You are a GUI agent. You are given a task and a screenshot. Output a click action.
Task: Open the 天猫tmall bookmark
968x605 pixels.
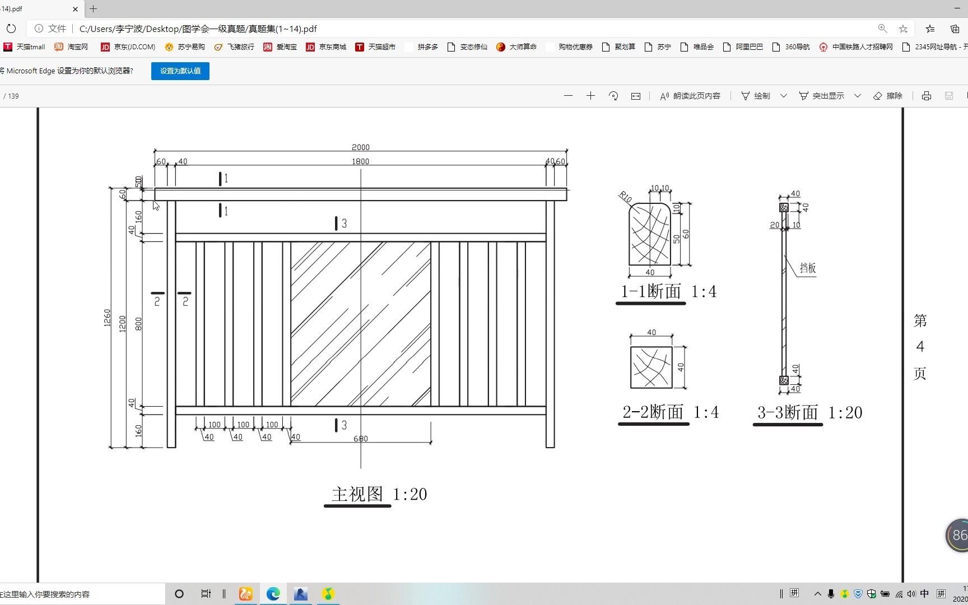click(x=25, y=47)
